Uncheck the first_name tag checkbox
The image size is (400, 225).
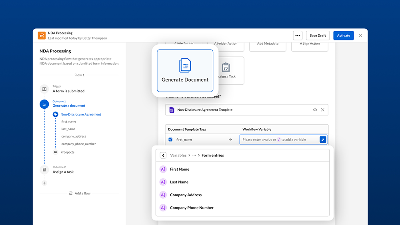pyautogui.click(x=170, y=139)
